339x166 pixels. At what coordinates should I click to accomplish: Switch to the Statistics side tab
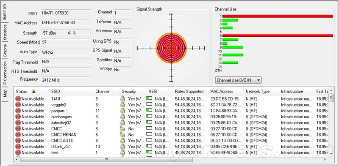point(5,32)
